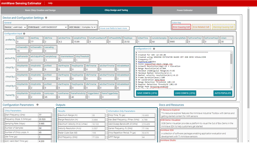The width and height of the screenshot is (257, 145).
Task: Click the SAVE CONFIG (.CFG) button
Action: click(147, 93)
